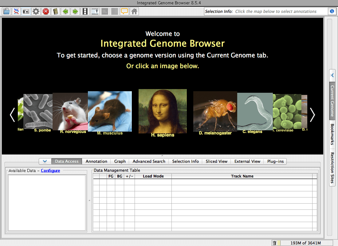Image resolution: width=338 pixels, height=246 pixels.
Task: Click the Configure link for Available Data
Action: tap(50, 170)
